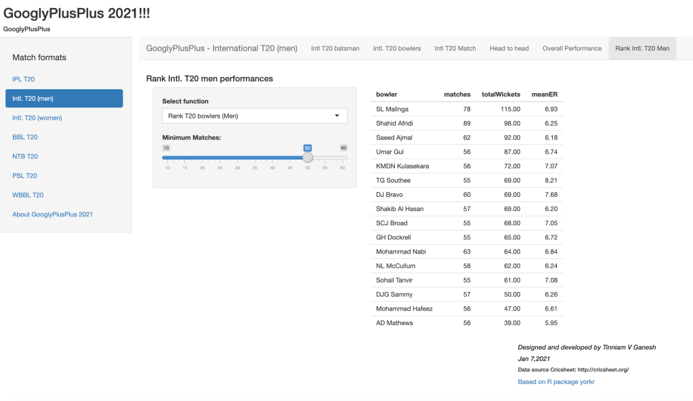Click SL Malinga row in table

392,109
